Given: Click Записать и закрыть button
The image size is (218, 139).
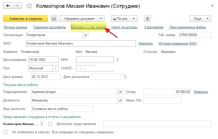Looking at the screenshot, I should pyautogui.click(x=26, y=19).
